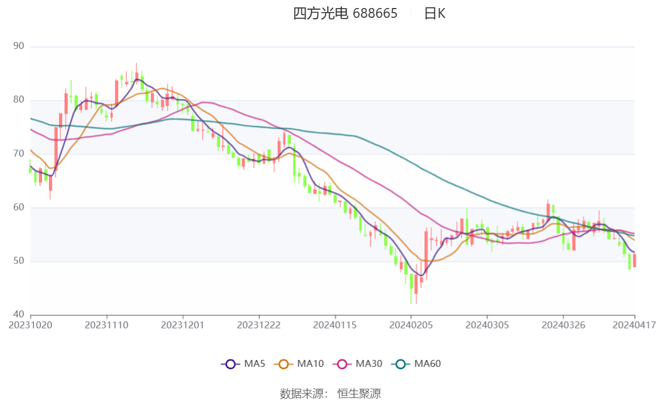Screen dimensions: 661x402
Task: Select the 日K label in title
Action: [x=435, y=13]
